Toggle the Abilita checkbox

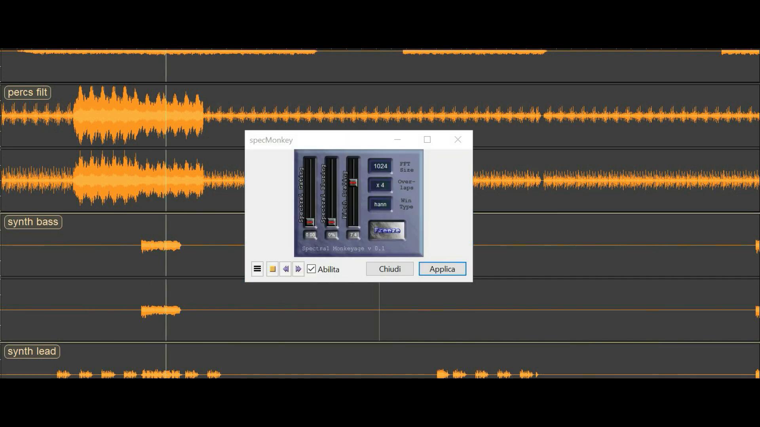coord(312,269)
